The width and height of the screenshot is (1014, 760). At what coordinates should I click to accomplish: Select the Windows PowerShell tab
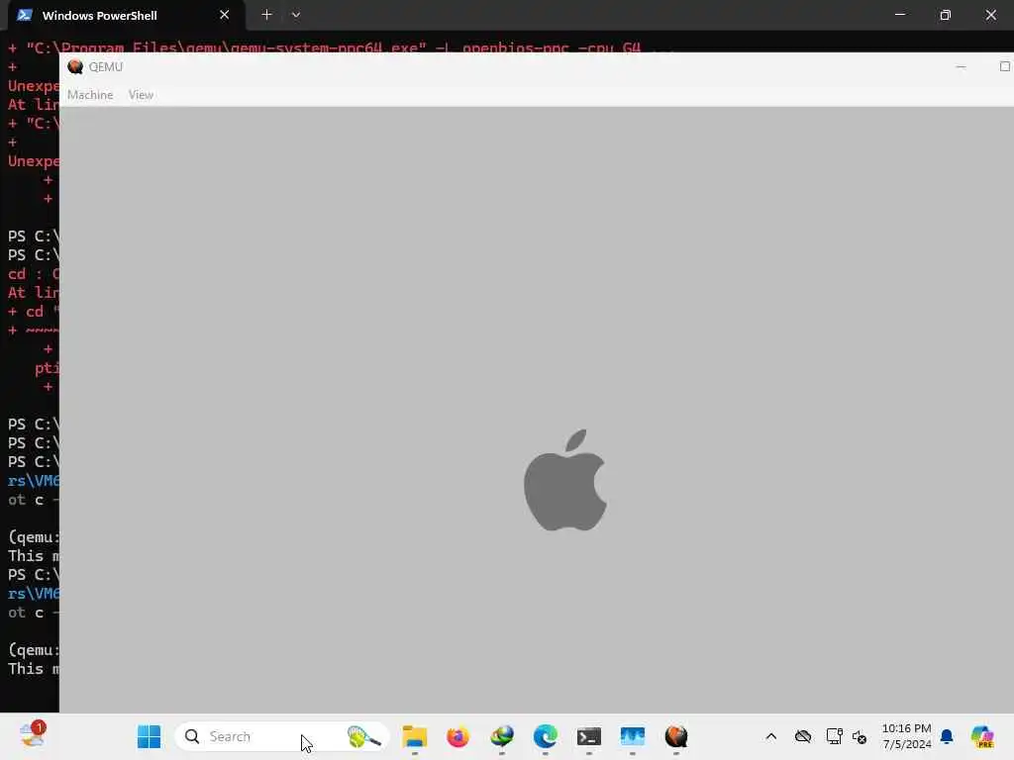pyautogui.click(x=126, y=16)
